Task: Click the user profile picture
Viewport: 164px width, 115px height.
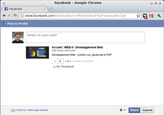Action: (x=18, y=37)
